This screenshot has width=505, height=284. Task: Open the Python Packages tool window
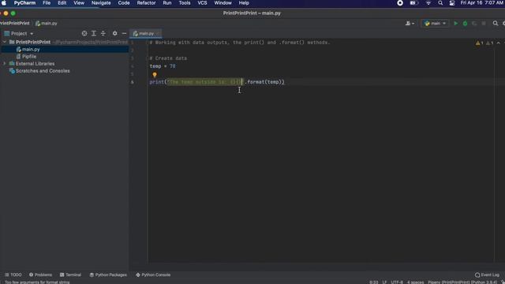tap(108, 275)
